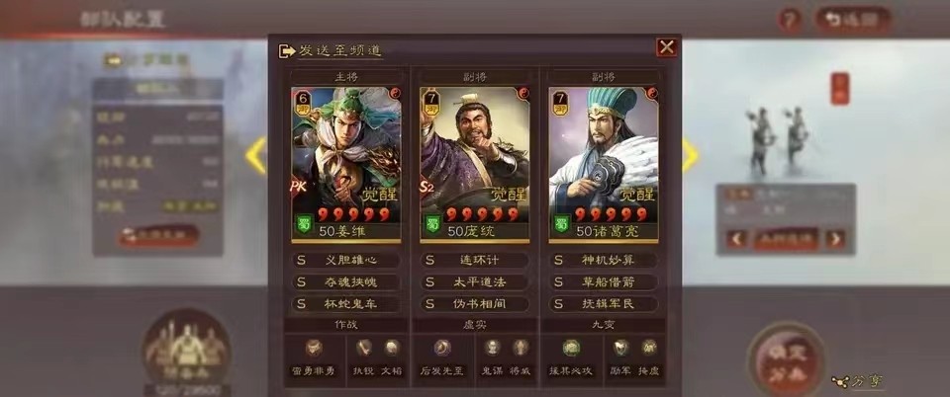Open the 义胆雄心 skill entry

[x=346, y=261]
